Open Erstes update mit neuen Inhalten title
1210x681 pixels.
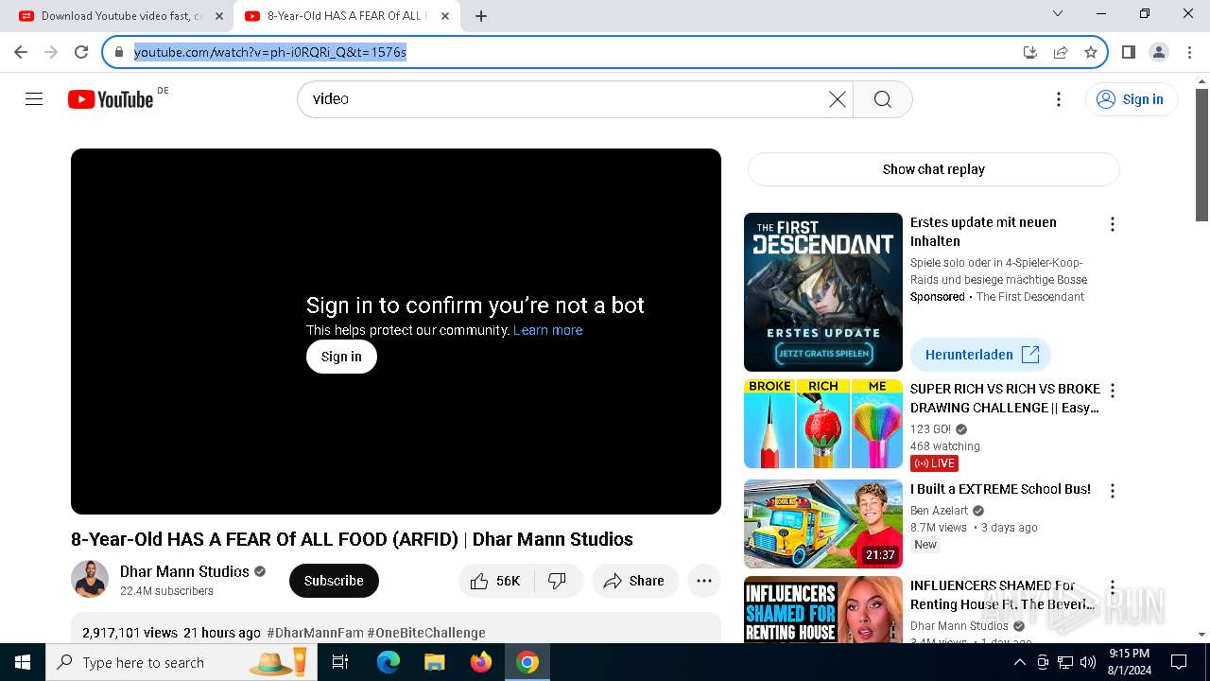pyautogui.click(x=983, y=232)
